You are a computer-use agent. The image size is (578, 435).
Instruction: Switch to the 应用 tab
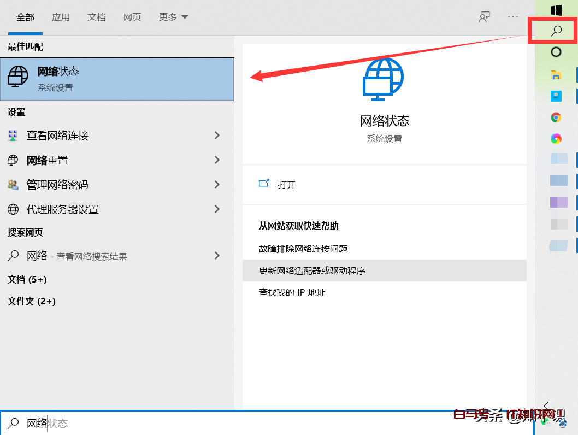61,17
